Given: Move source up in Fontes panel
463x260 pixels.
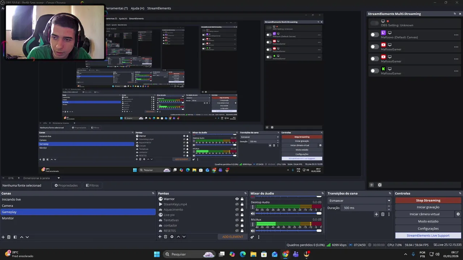Looking at the screenshot, I should click(178, 237).
